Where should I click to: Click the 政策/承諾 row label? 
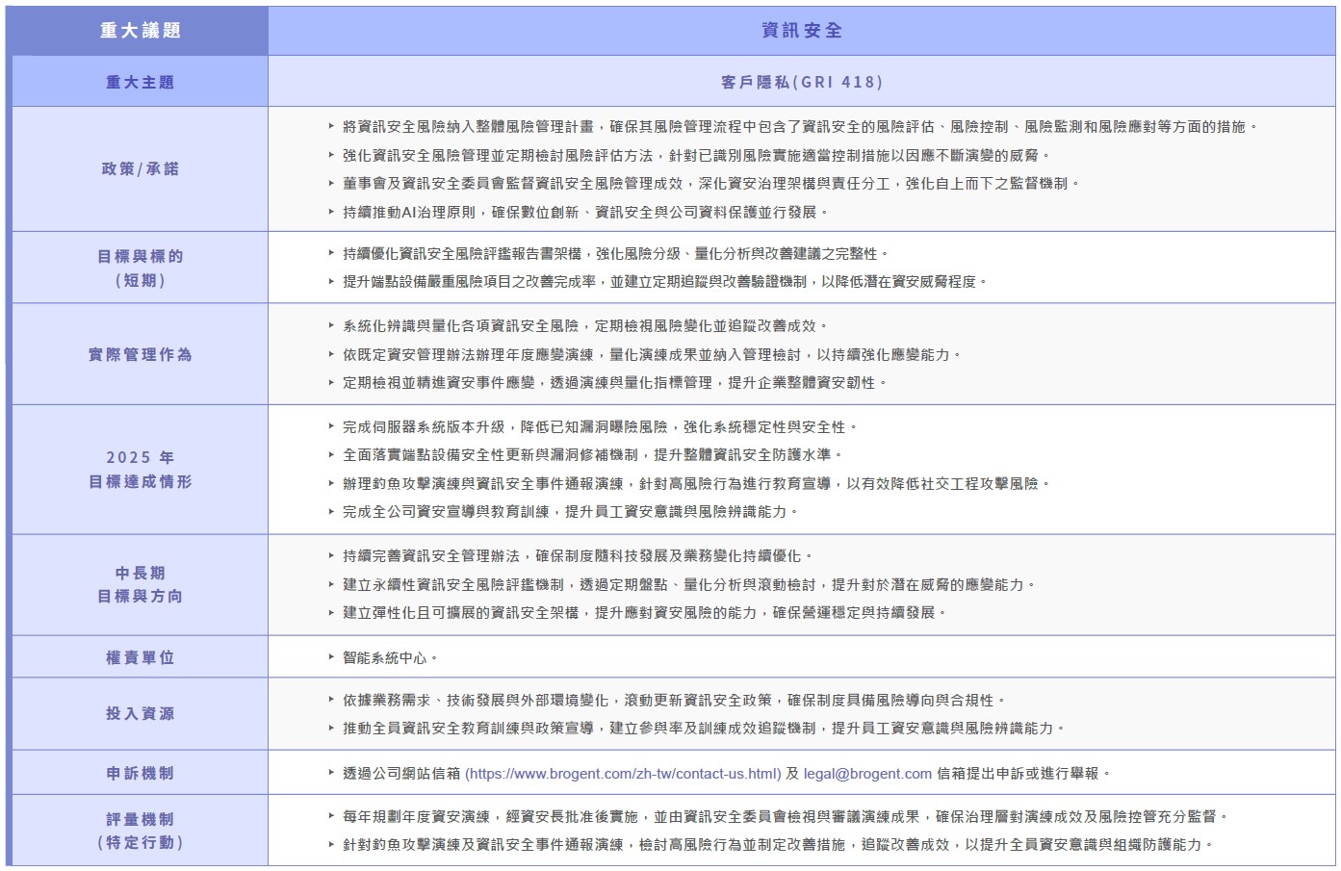[141, 168]
